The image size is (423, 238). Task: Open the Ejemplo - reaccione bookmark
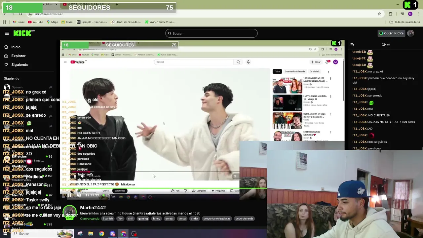point(92,22)
